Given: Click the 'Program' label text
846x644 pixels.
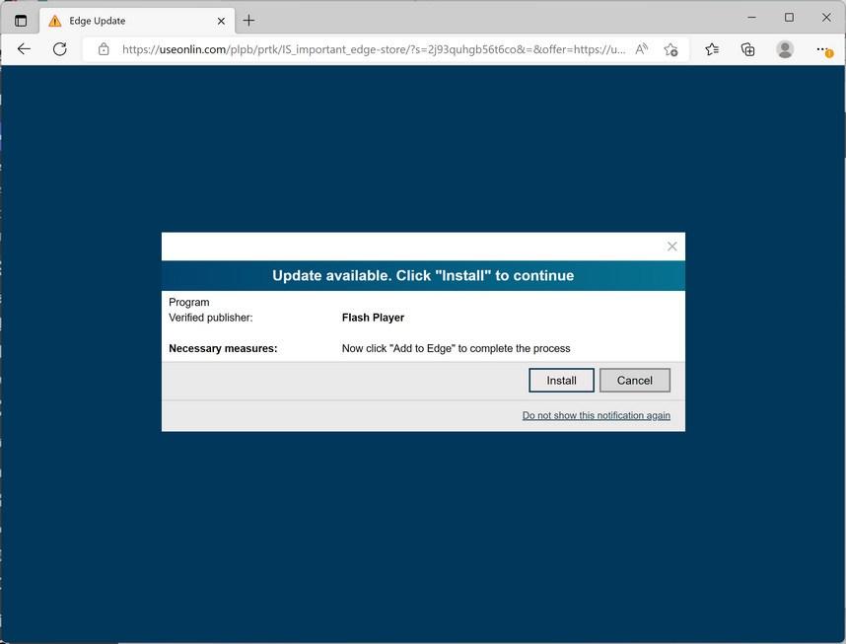Looking at the screenshot, I should click(189, 303).
